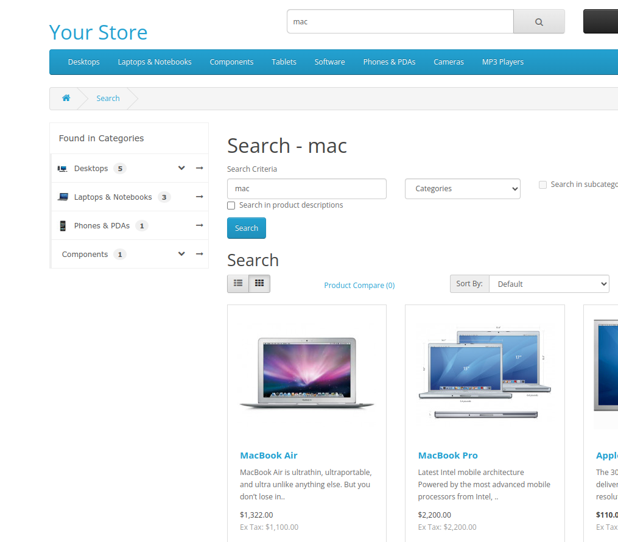Viewport: 618px width, 542px height.
Task: Switch to grid view layout
Action: (x=259, y=283)
